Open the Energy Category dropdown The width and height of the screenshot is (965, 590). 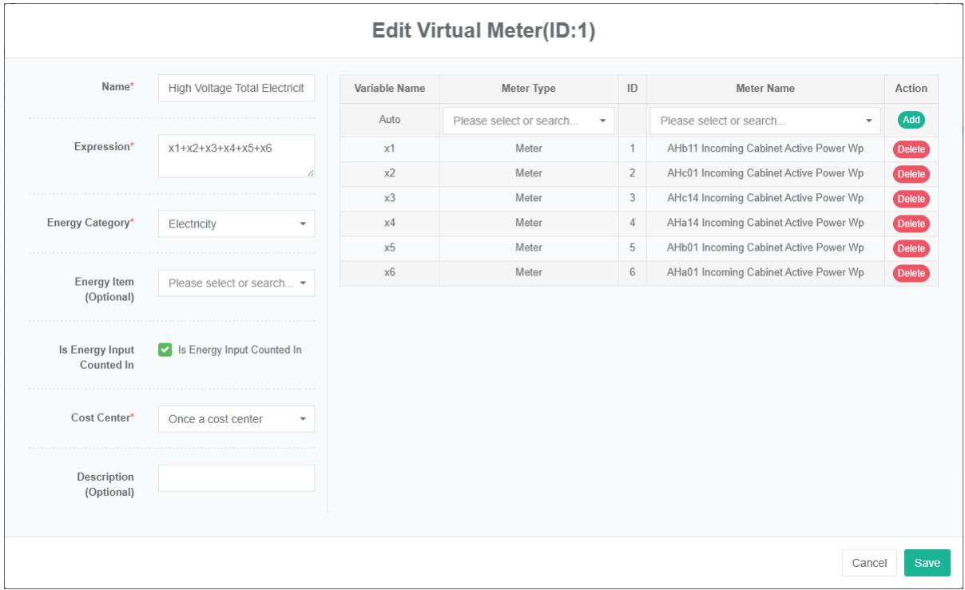tap(236, 224)
